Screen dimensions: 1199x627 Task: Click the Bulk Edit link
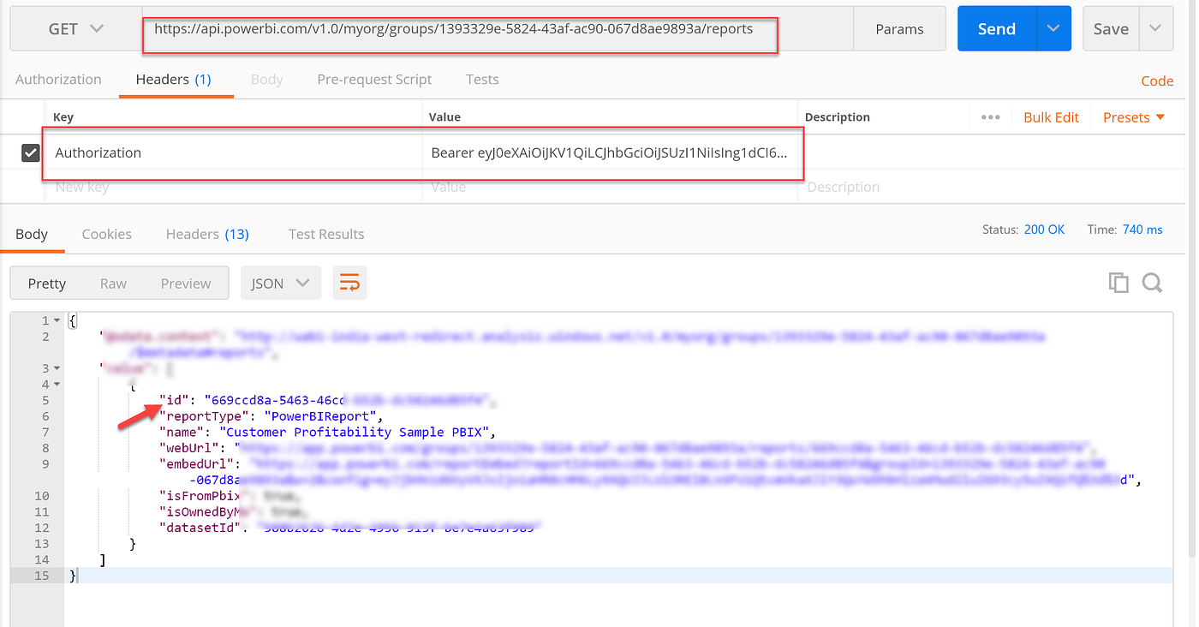click(x=1051, y=116)
